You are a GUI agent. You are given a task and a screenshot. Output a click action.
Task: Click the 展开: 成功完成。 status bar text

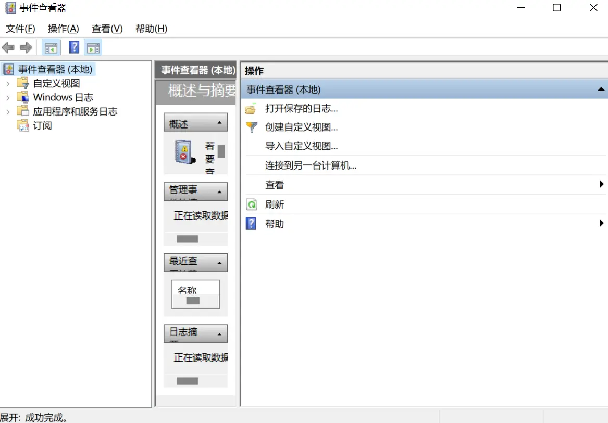pyautogui.click(x=34, y=417)
